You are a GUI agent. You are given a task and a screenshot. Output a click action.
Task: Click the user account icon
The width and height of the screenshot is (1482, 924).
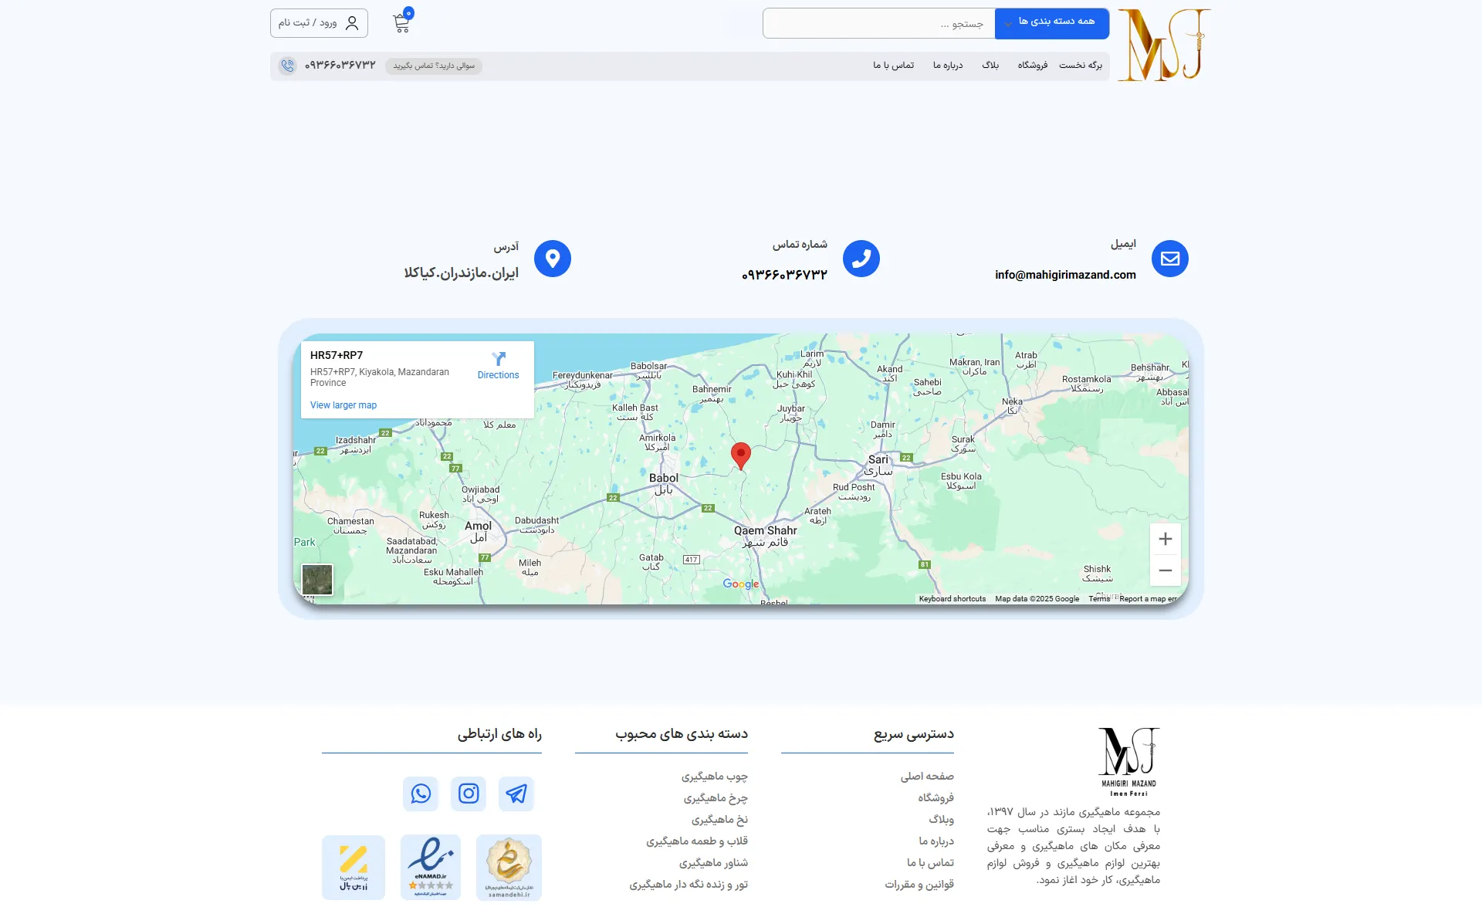[x=352, y=23]
